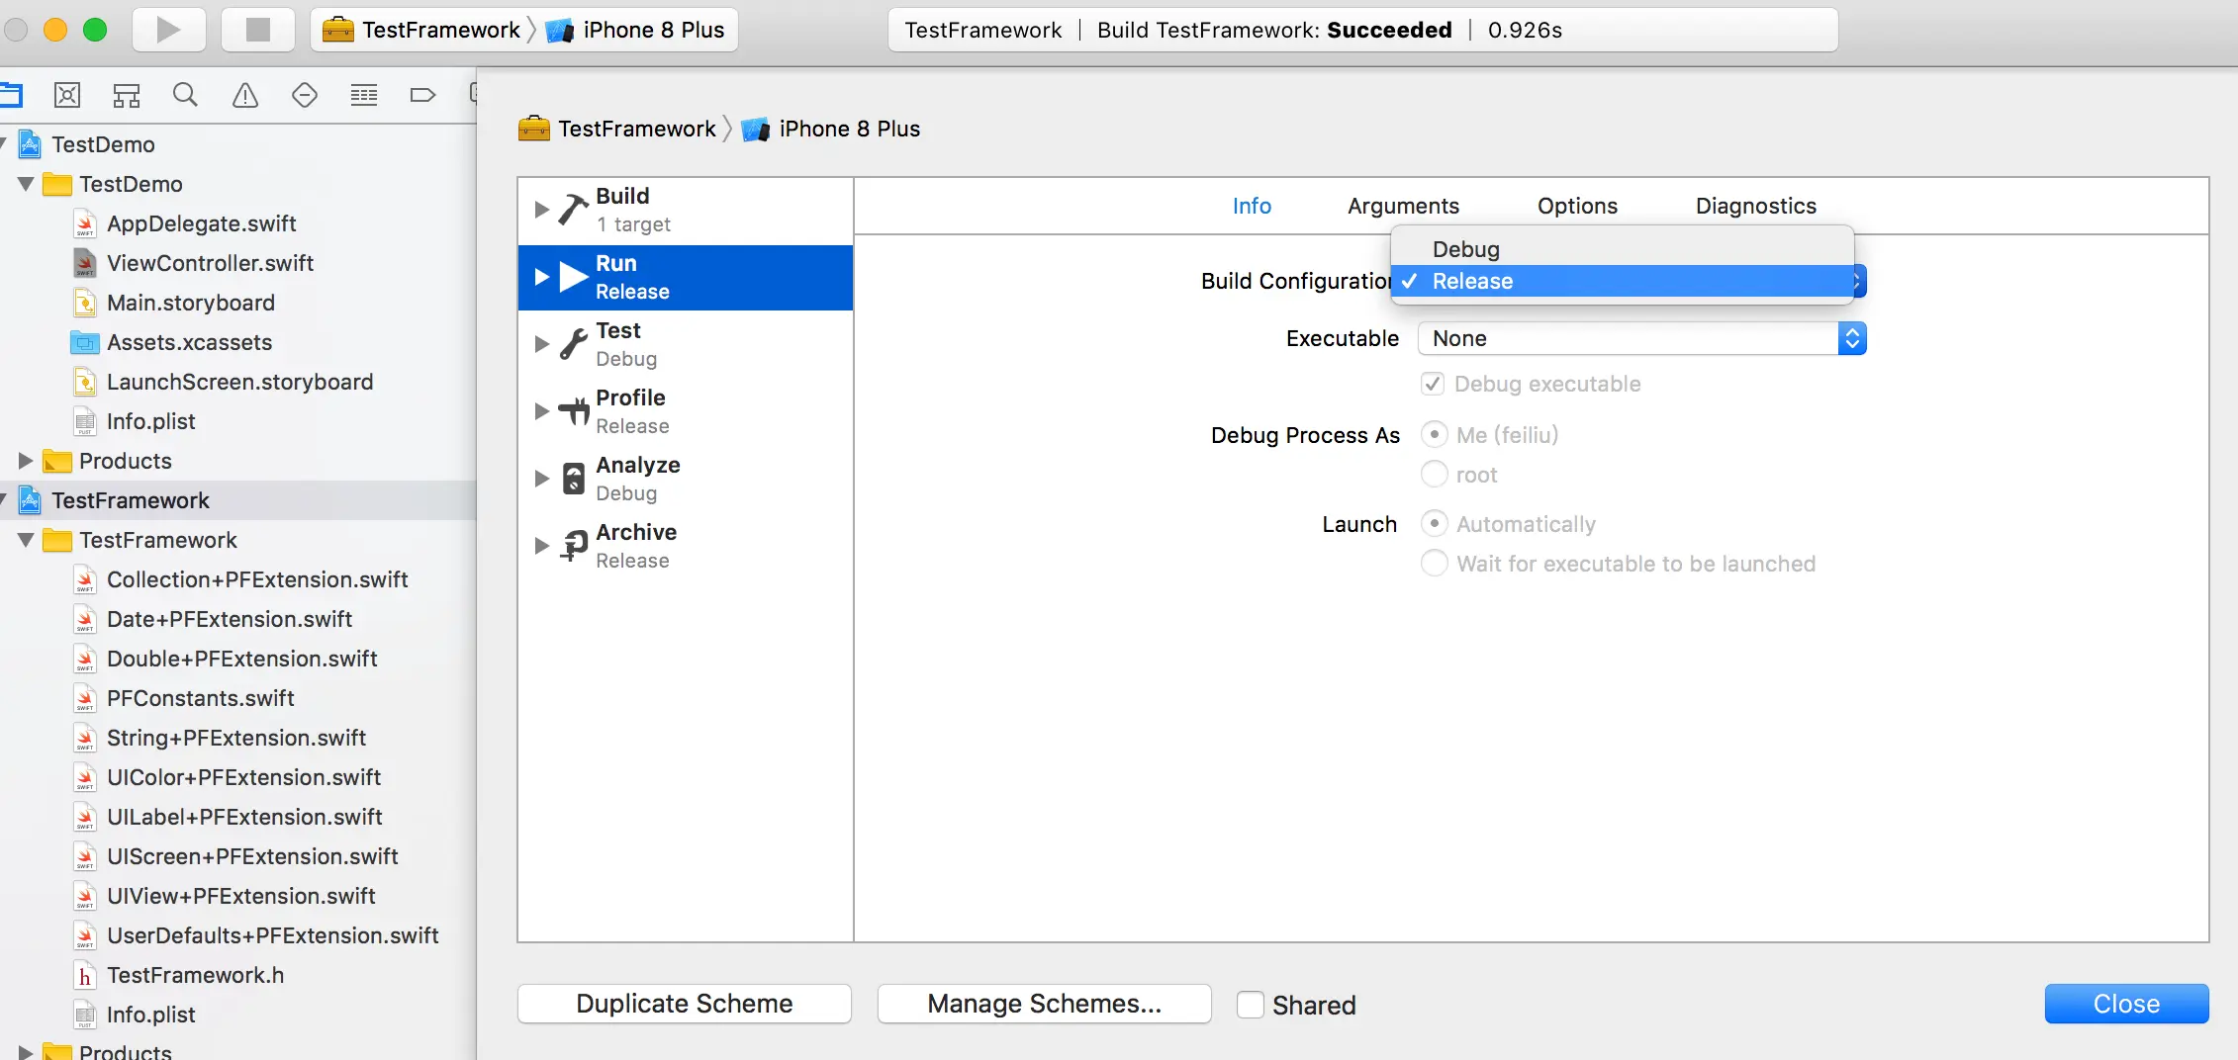Click the TestFramework.h header file icon
Screen dimensions: 2238x1060
coord(85,975)
